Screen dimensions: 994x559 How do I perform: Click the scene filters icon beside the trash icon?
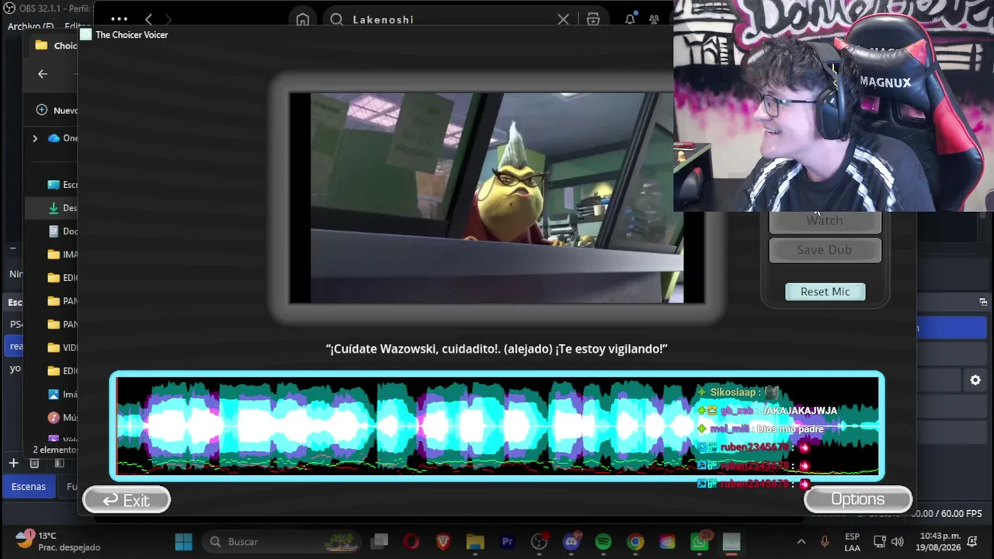59,464
